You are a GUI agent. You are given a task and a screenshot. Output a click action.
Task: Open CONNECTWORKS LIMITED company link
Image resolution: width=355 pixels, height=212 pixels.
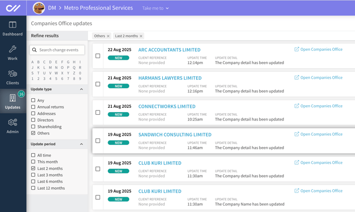[x=167, y=106]
